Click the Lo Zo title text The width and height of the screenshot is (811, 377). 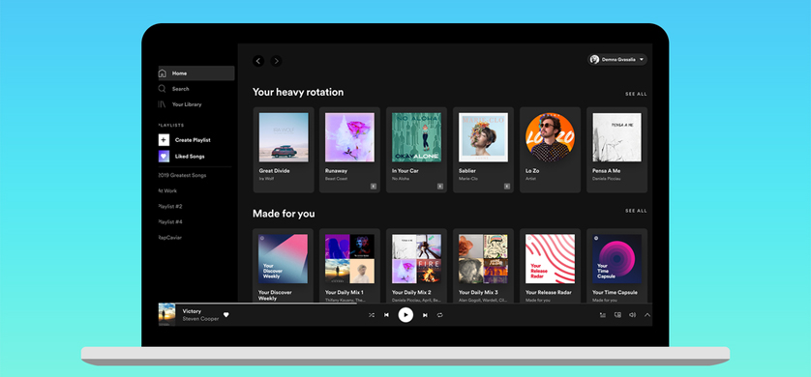(x=532, y=171)
